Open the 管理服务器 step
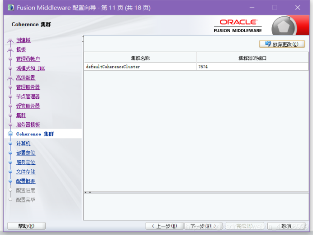This screenshot has width=313, height=235. [28, 87]
